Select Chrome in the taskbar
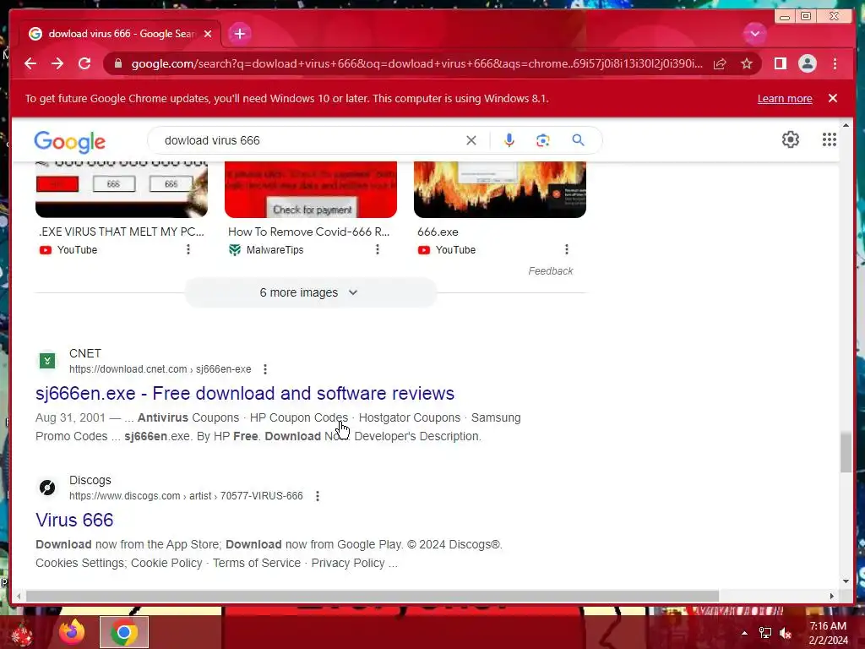Viewport: 865px width, 649px height. (124, 632)
